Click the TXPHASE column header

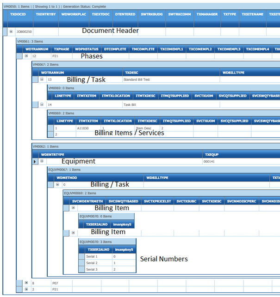pyautogui.click(x=61, y=49)
